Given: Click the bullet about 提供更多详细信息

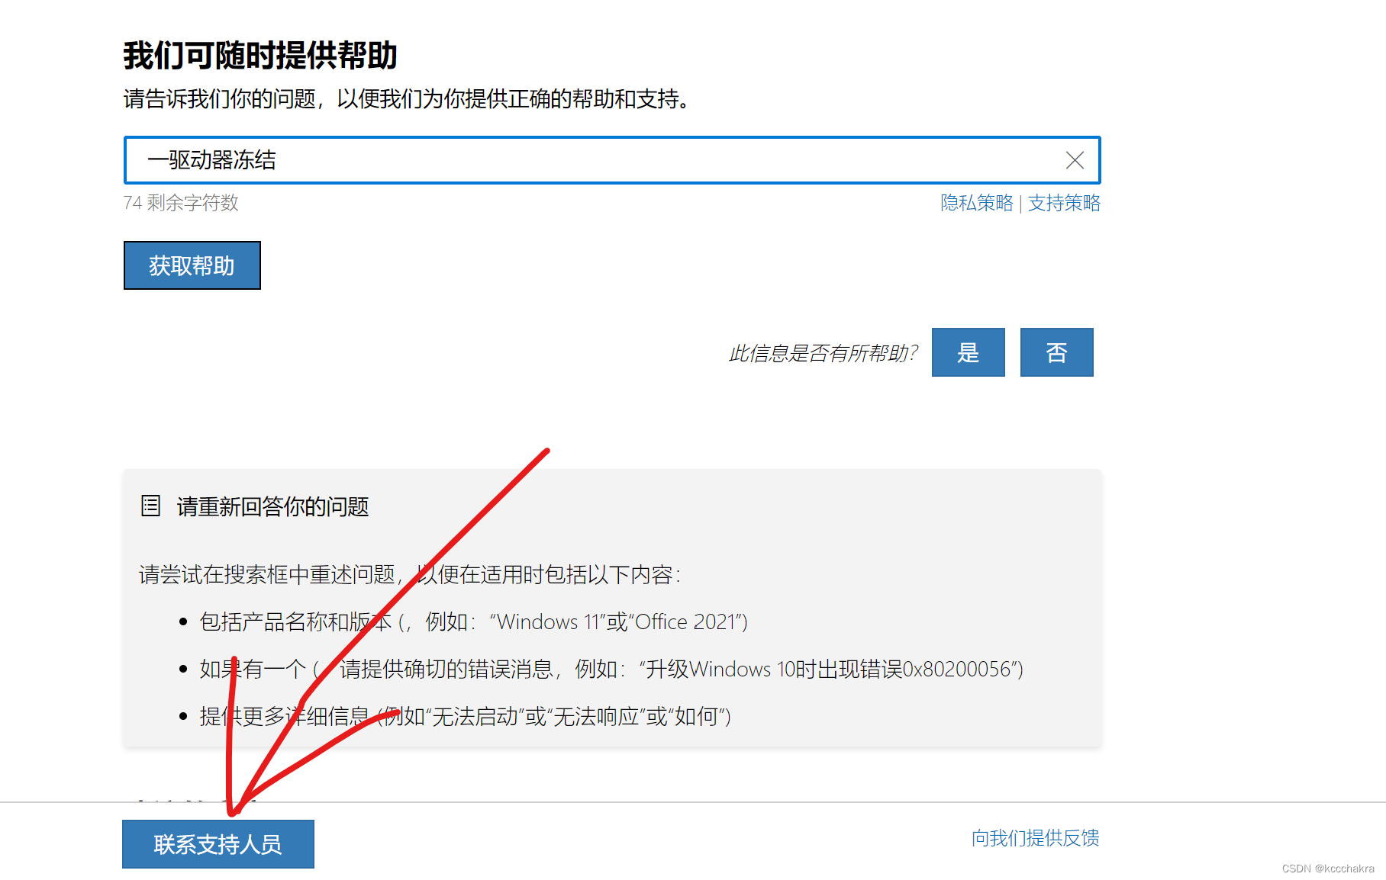Looking at the screenshot, I should click(x=466, y=717).
